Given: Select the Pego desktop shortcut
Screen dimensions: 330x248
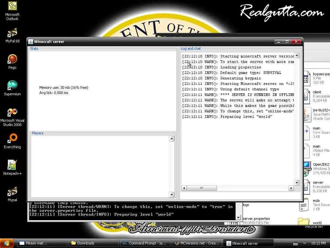Looking at the screenshot, I should point(12,62).
